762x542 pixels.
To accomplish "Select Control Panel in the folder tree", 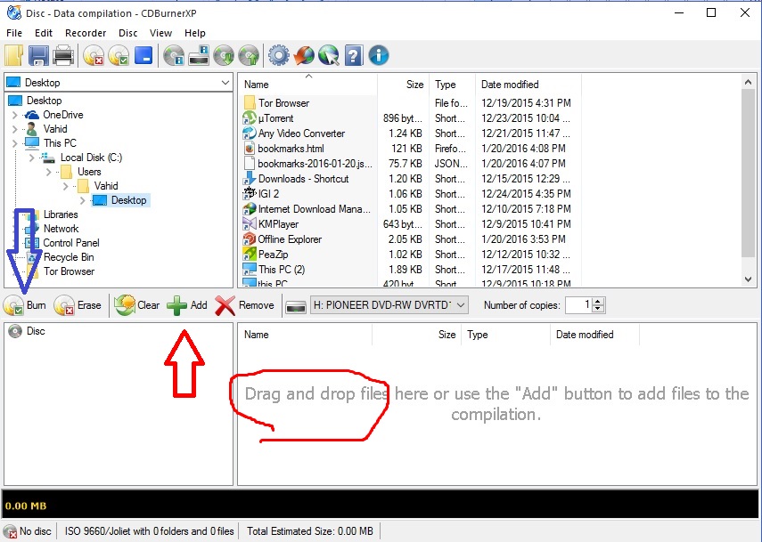I will tap(71, 243).
